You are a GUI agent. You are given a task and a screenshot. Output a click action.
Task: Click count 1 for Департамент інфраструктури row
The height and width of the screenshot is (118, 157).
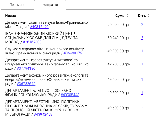pos(142,64)
